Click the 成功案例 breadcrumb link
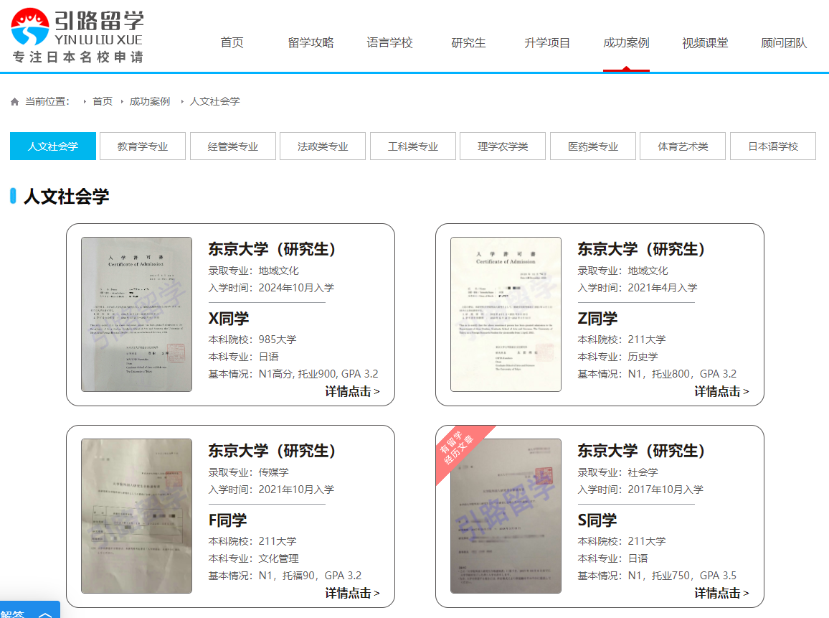This screenshot has width=829, height=618. coord(150,101)
